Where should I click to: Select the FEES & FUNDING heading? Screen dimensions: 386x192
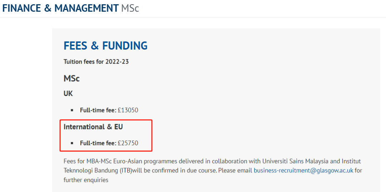coord(105,46)
